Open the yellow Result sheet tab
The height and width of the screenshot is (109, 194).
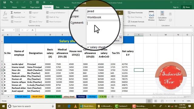(x=38, y=97)
